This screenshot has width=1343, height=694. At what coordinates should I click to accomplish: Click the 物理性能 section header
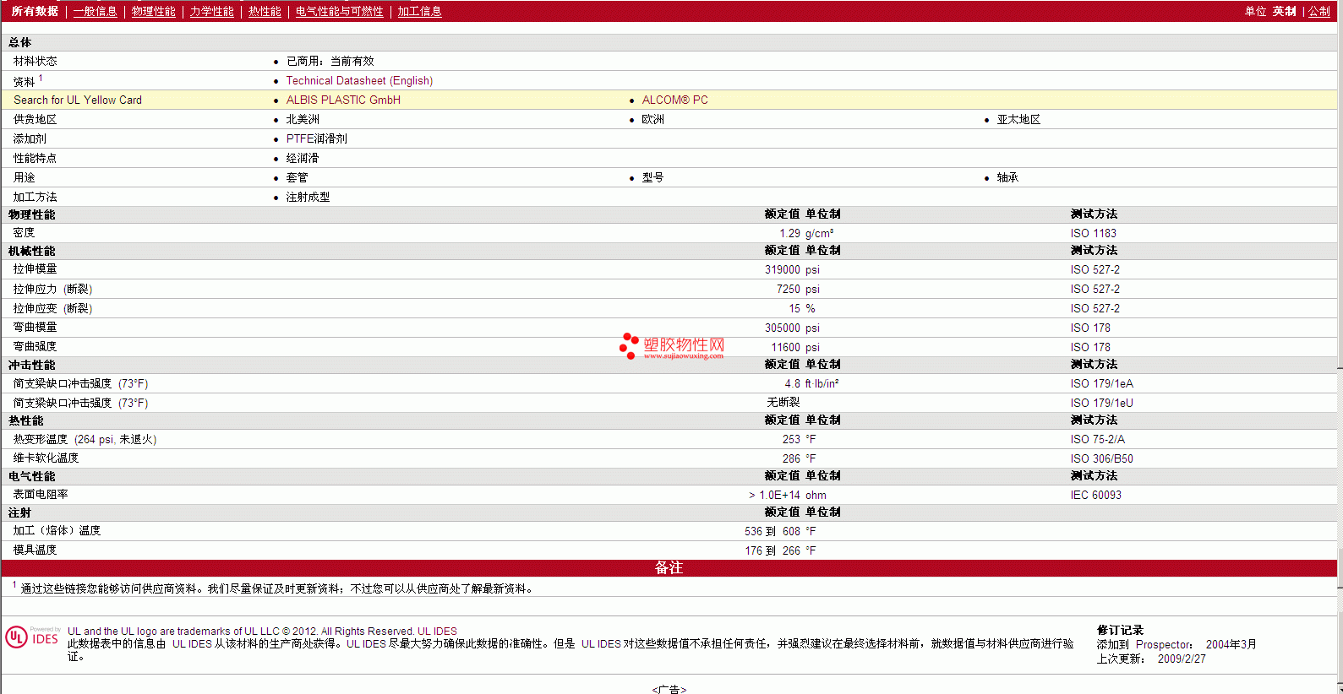[x=32, y=215]
